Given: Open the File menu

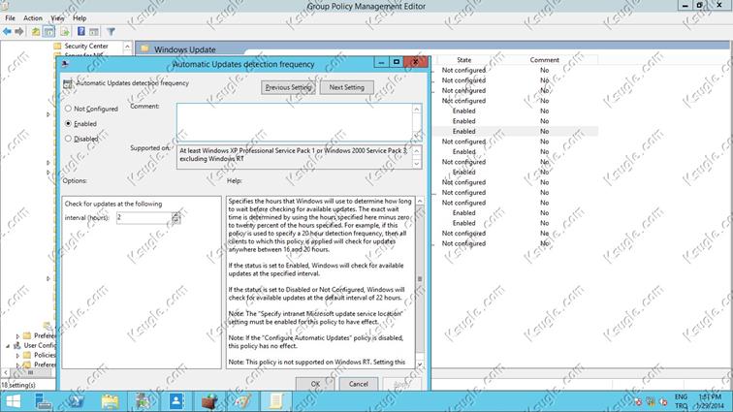Looking at the screenshot, I should 10,17.
